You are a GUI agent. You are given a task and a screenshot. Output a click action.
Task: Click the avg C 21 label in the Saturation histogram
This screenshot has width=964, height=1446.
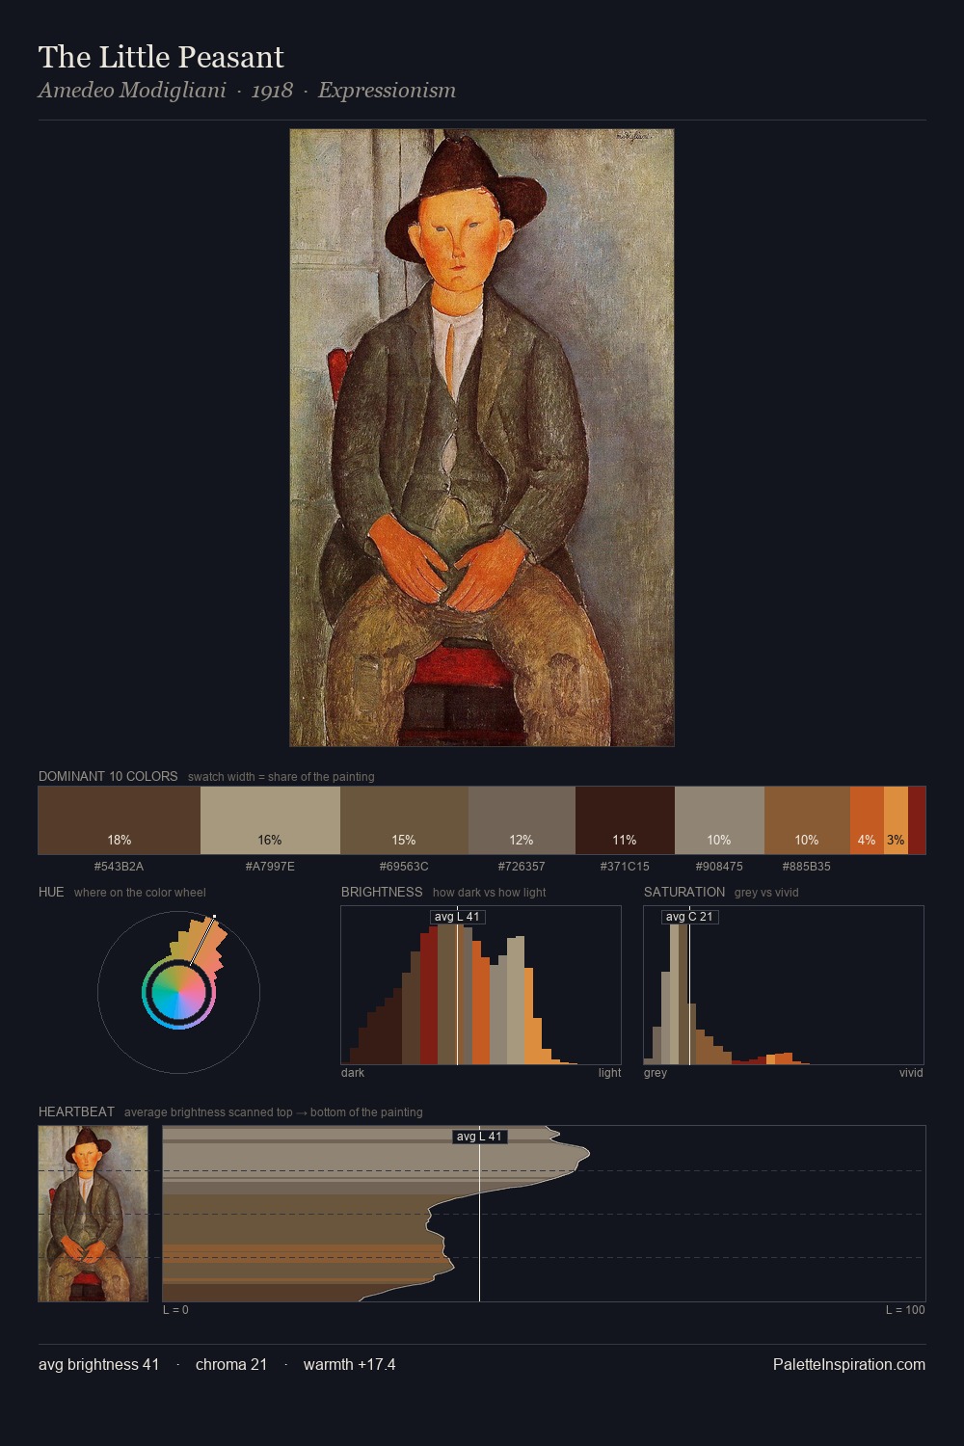tap(690, 917)
